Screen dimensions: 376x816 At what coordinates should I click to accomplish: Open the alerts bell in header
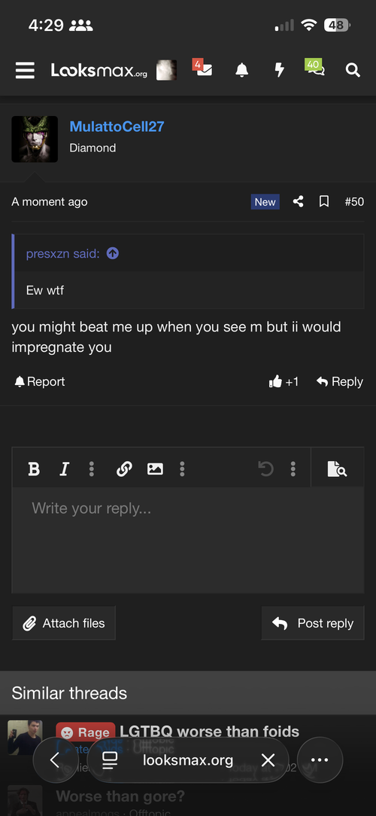241,70
